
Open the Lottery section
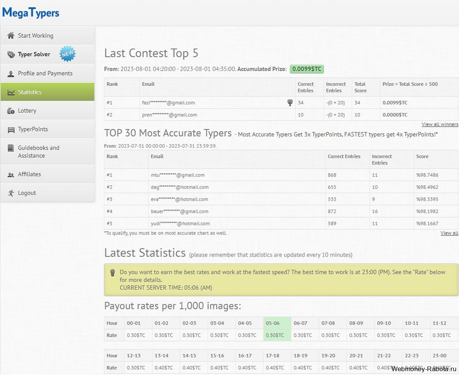(x=47, y=111)
